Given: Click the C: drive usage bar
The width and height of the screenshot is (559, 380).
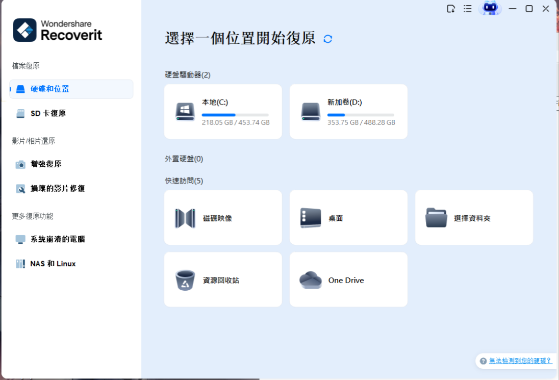Looking at the screenshot, I should [x=235, y=115].
